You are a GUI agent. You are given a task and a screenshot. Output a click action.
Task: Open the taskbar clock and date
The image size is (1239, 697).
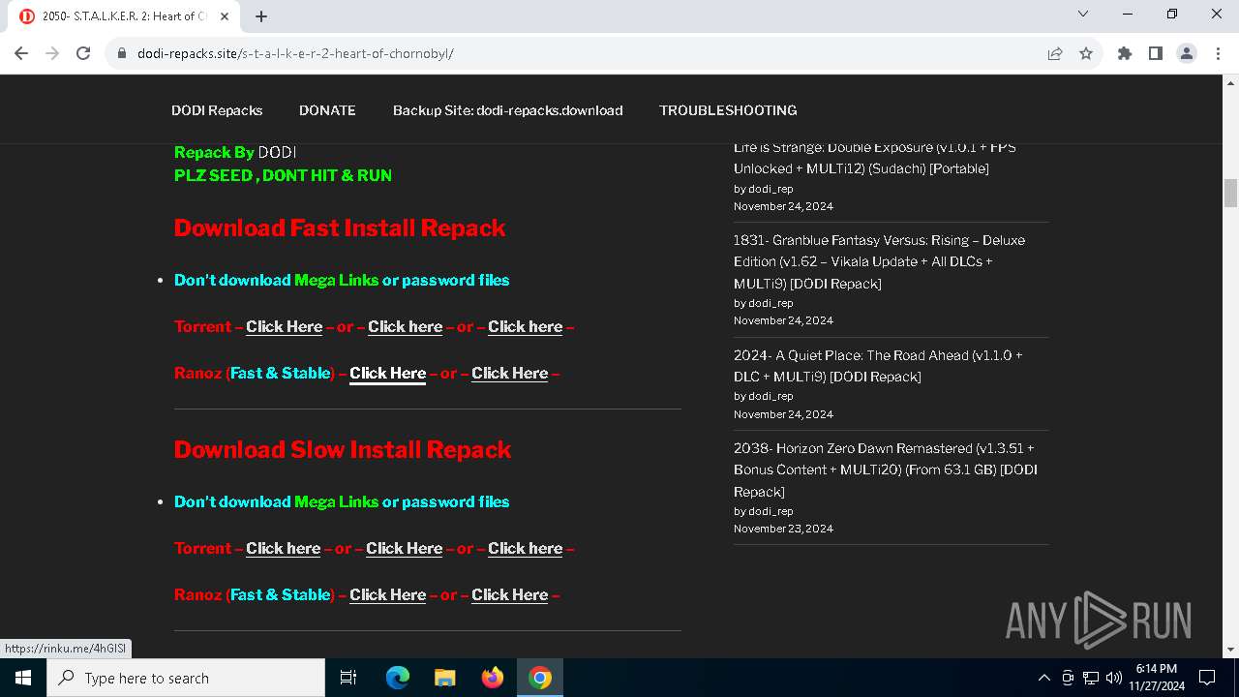coord(1157,678)
